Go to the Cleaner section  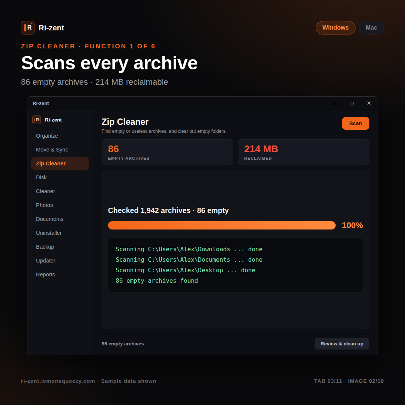[60, 191]
